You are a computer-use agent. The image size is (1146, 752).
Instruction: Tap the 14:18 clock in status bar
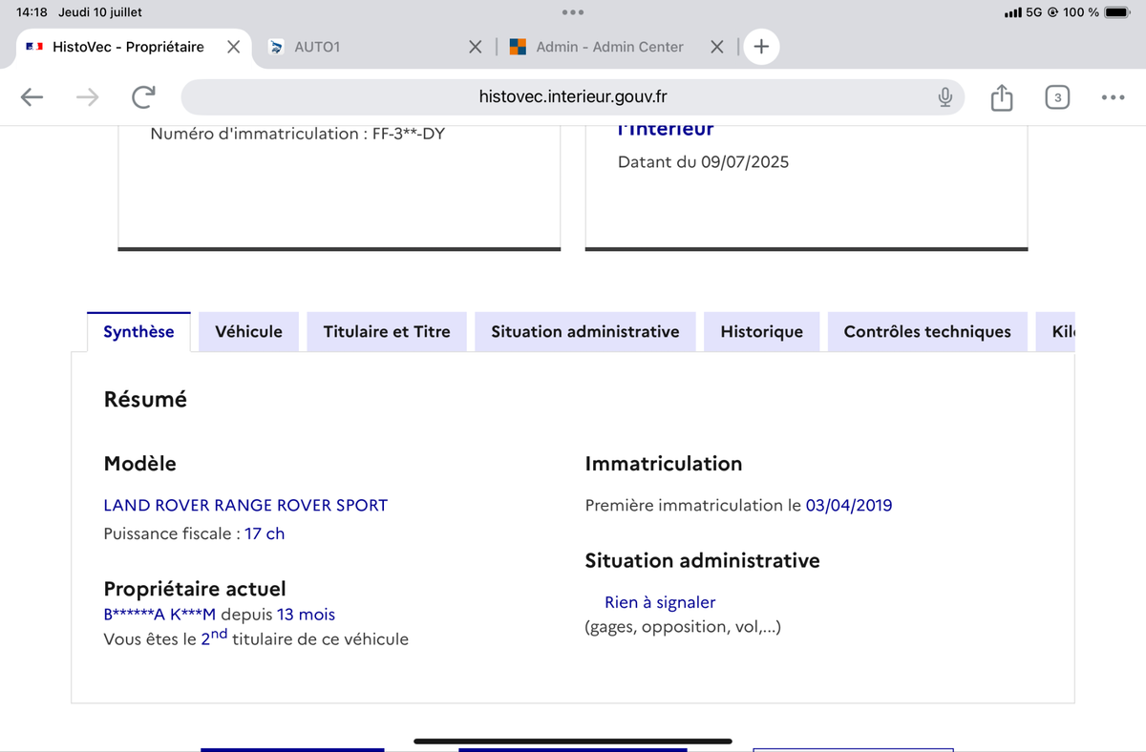tap(32, 12)
